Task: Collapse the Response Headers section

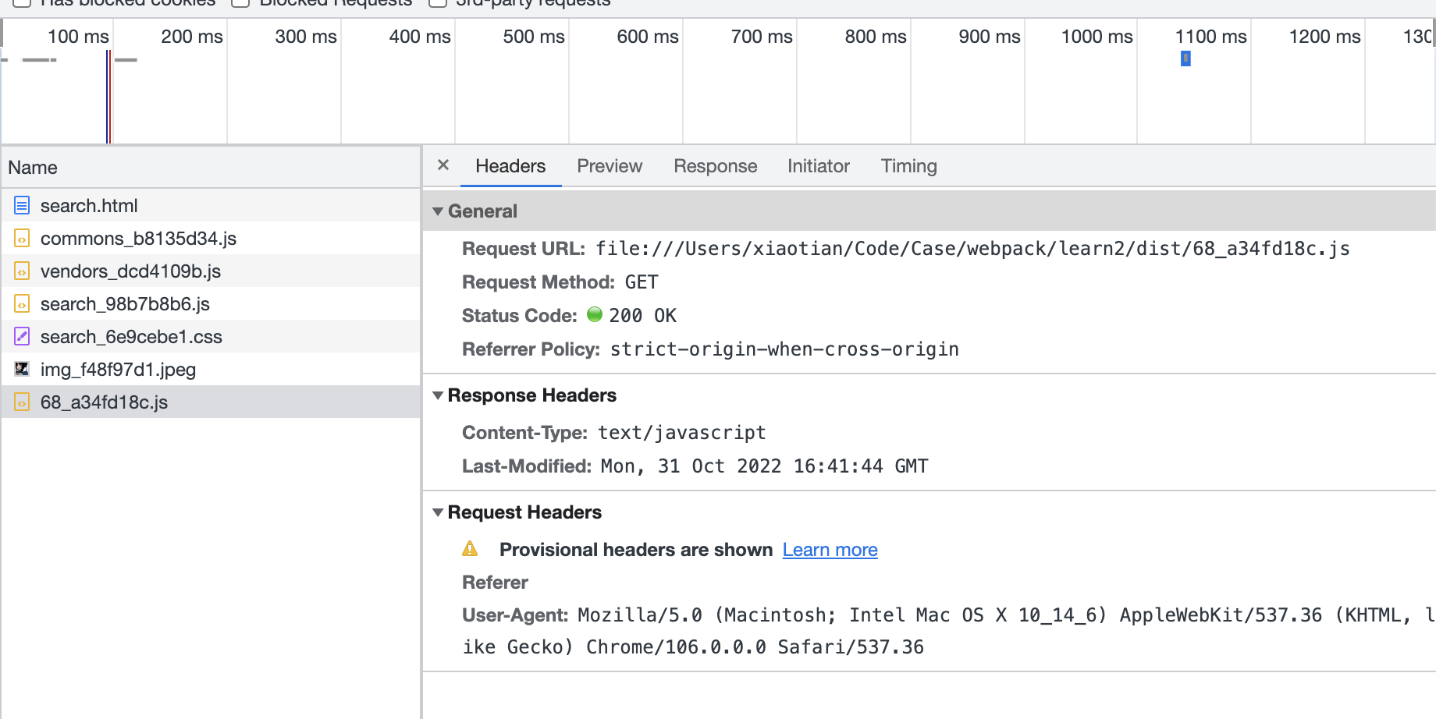Action: (x=438, y=395)
